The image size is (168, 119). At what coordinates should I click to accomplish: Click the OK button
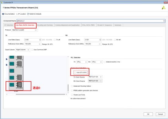coord(148,114)
